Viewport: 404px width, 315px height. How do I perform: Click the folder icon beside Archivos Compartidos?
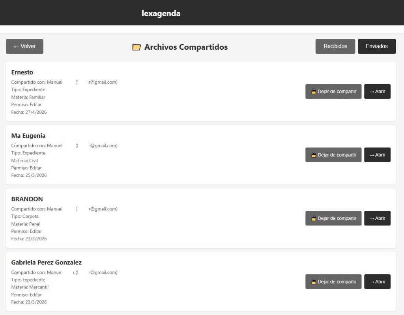click(137, 47)
